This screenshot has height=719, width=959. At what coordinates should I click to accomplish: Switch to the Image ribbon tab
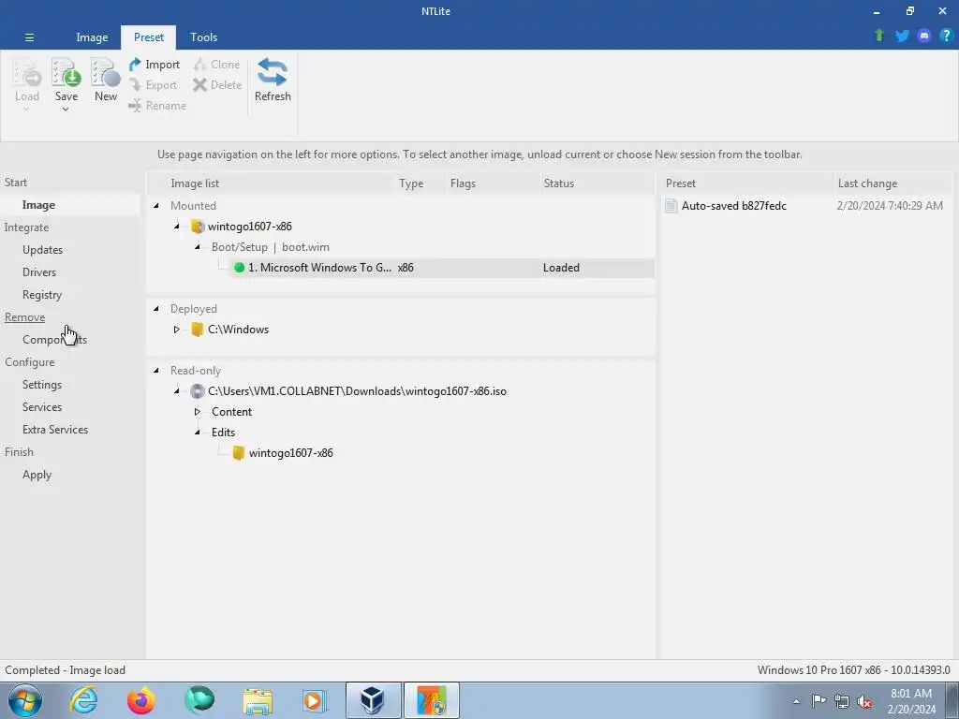click(x=92, y=37)
